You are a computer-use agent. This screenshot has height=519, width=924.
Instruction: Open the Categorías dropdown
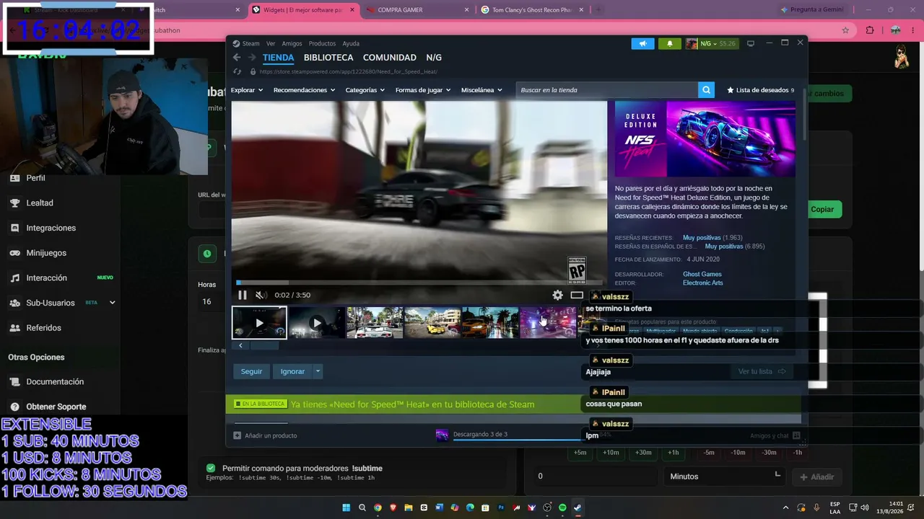pos(365,90)
